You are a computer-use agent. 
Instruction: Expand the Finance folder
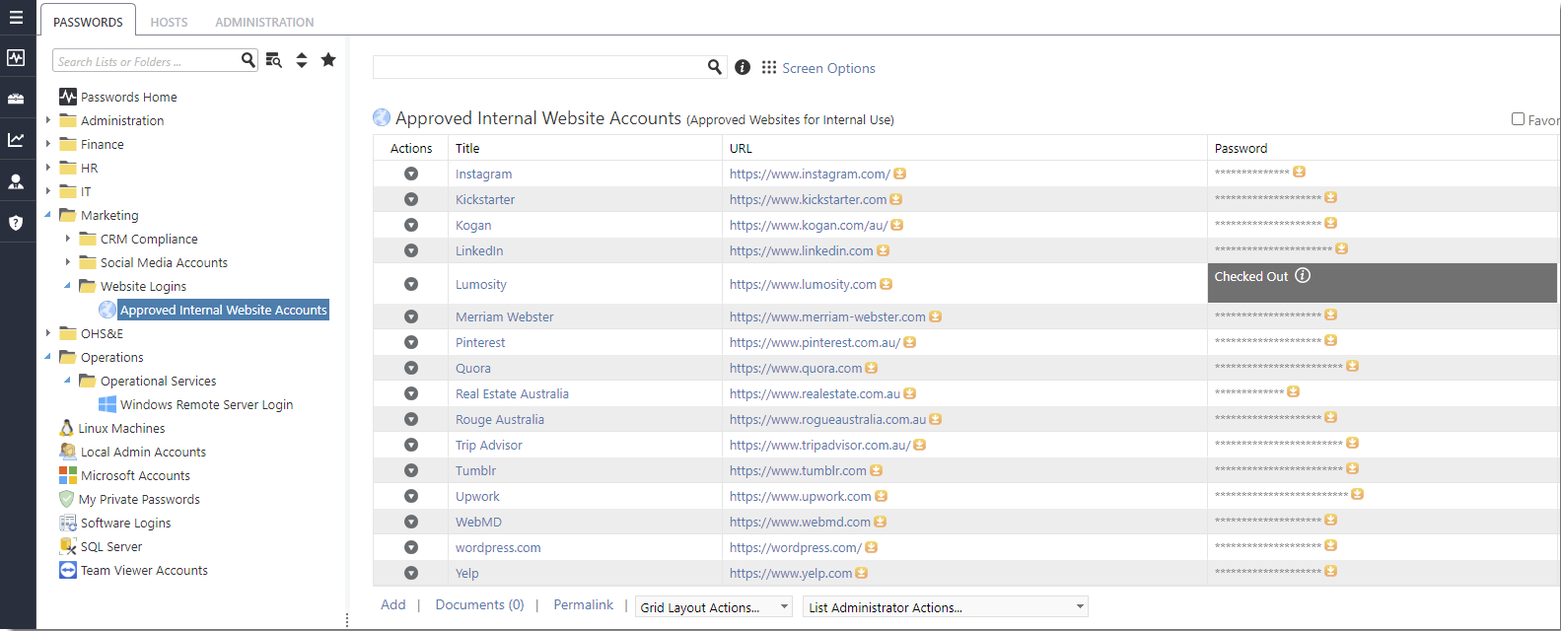[48, 144]
